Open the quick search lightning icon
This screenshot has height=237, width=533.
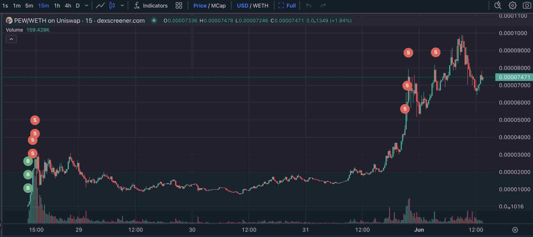(x=498, y=5)
